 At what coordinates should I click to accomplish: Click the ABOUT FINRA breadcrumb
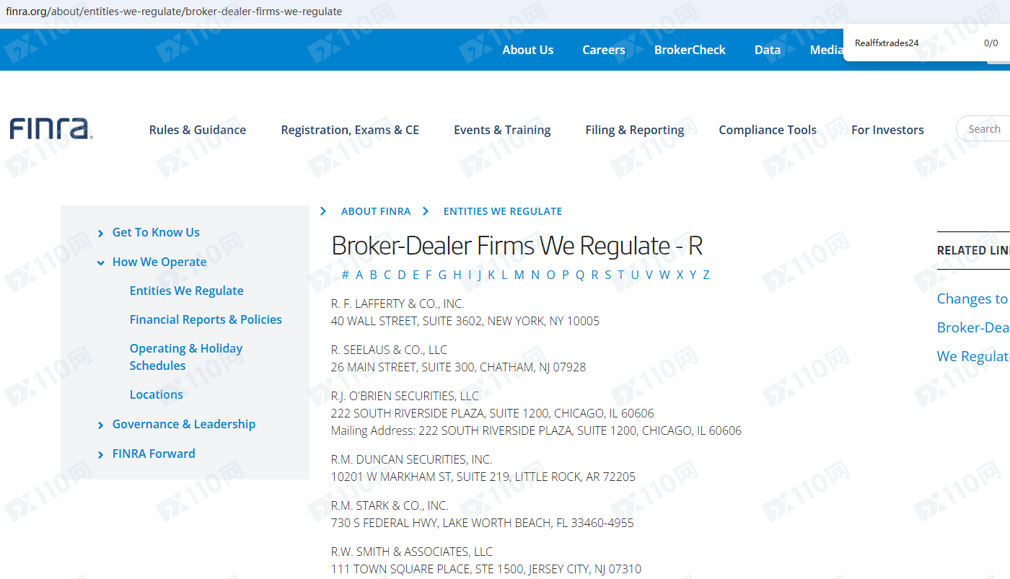tap(375, 211)
